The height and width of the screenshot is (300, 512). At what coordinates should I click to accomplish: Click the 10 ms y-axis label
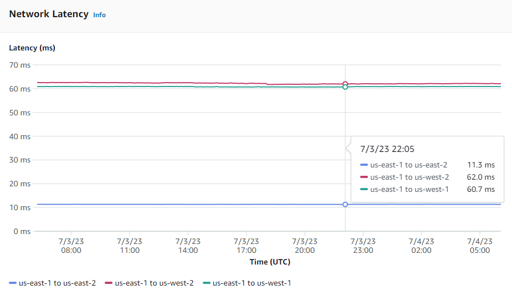coord(20,207)
